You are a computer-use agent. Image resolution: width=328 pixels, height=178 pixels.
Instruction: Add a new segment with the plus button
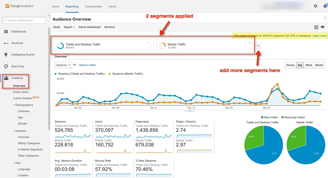pos(258,46)
